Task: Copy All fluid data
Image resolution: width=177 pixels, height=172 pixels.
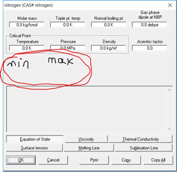Action: click(158, 160)
